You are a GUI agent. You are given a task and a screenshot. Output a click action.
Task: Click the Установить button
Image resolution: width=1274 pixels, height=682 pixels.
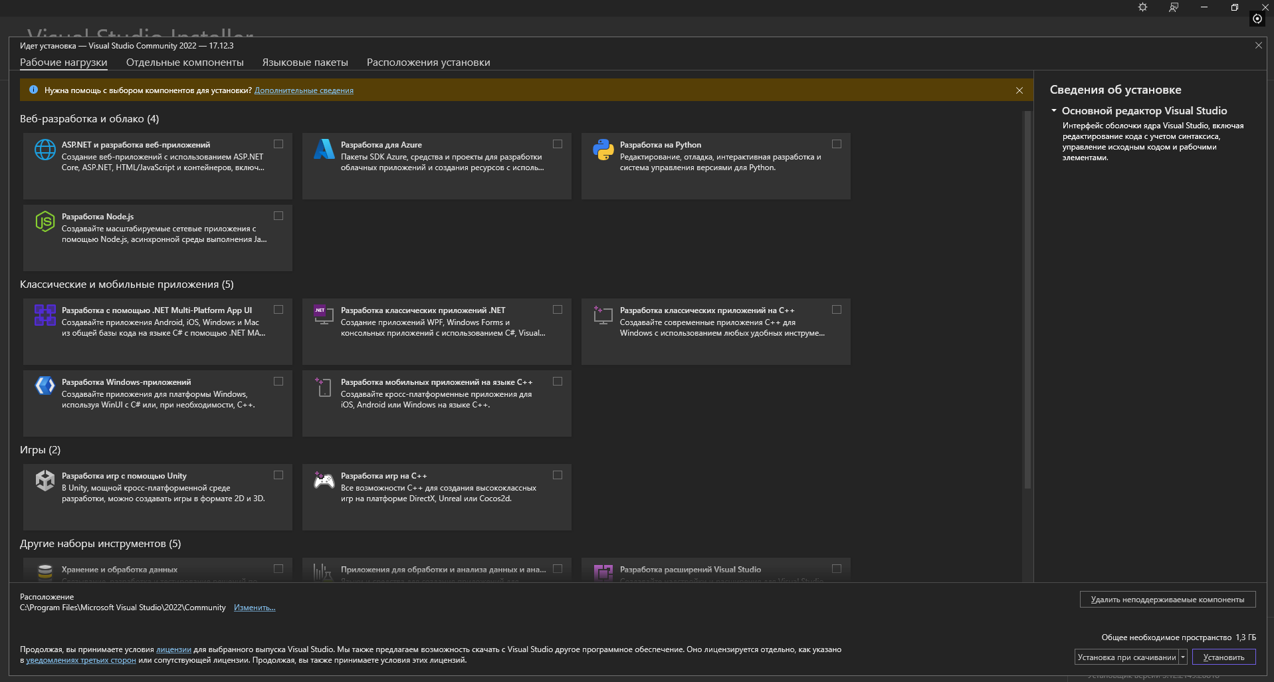(x=1223, y=657)
